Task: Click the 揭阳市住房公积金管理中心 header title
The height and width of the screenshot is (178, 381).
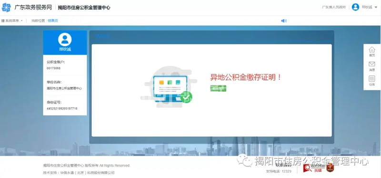Action: pyautogui.click(x=84, y=8)
